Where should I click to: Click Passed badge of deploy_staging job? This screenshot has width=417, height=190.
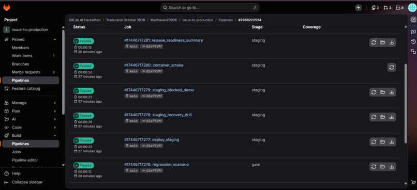point(83,140)
